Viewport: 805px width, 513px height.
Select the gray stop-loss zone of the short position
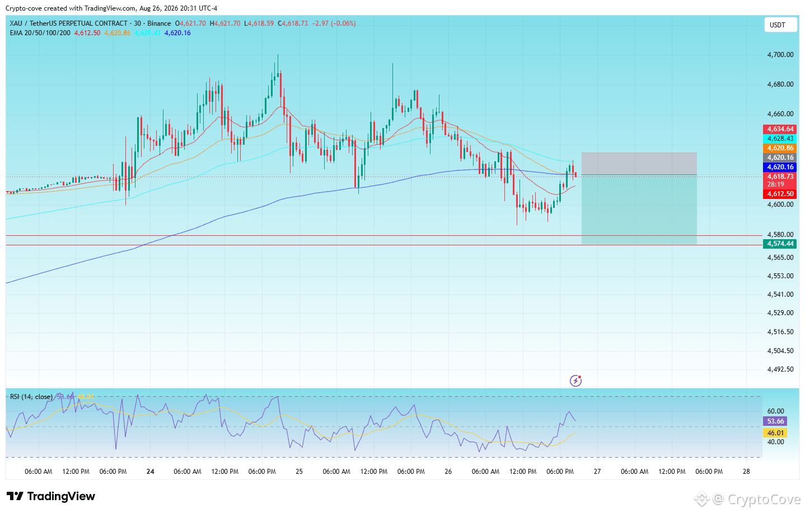(639, 164)
